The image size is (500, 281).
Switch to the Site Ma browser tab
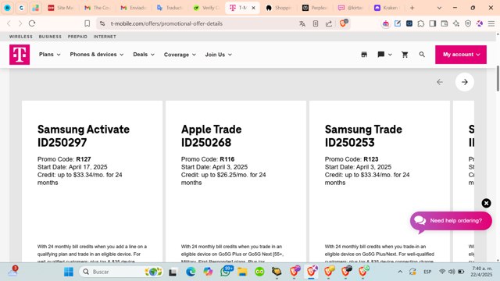coord(60,8)
